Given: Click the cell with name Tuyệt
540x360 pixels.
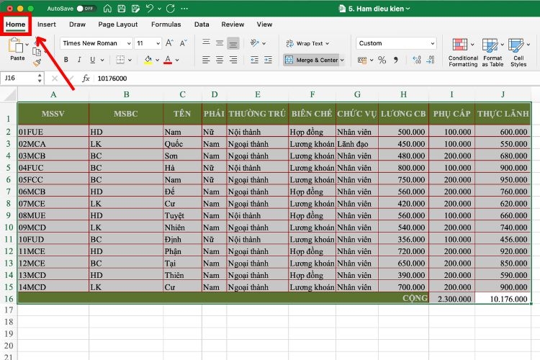Looking at the screenshot, I should (182, 215).
